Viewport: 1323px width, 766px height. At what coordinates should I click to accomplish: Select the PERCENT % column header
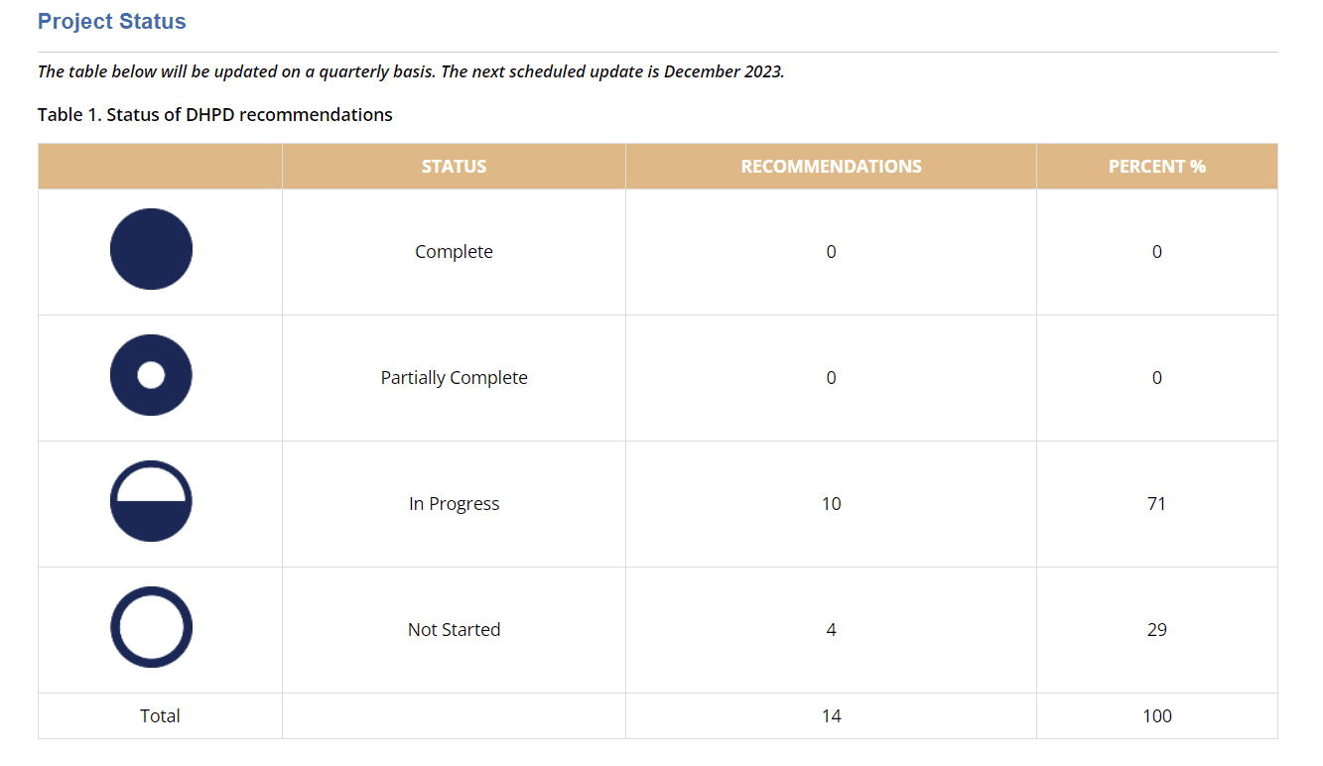1156,167
